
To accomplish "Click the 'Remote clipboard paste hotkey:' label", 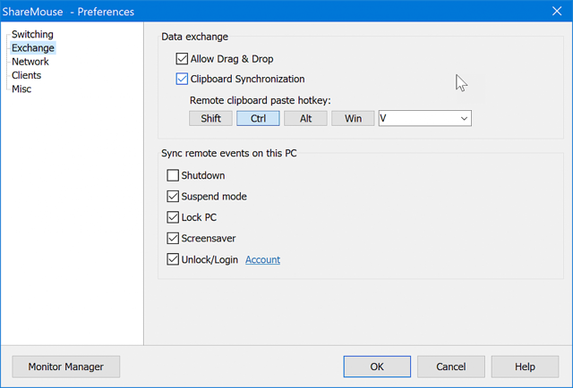I will [261, 100].
